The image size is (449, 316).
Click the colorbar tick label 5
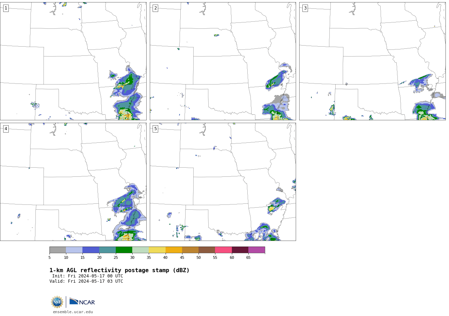point(49,257)
